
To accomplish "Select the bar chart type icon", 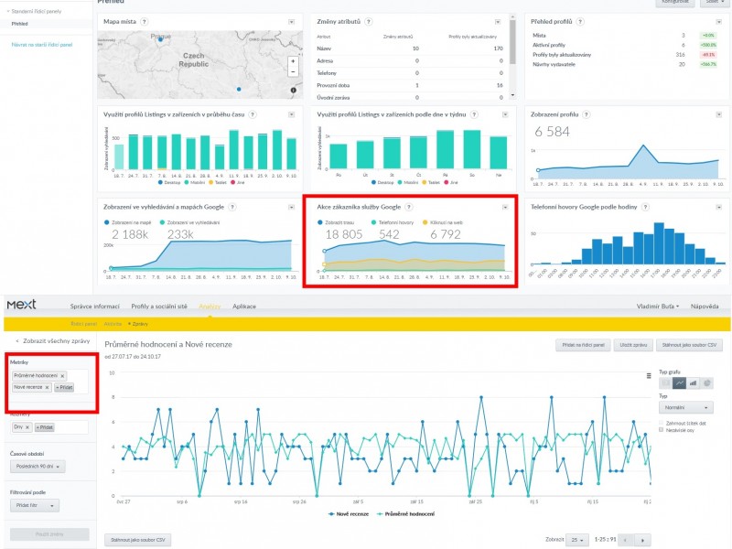I will [693, 382].
